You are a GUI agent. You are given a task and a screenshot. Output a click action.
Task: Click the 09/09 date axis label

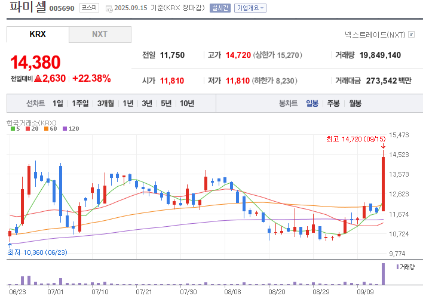(x=365, y=292)
